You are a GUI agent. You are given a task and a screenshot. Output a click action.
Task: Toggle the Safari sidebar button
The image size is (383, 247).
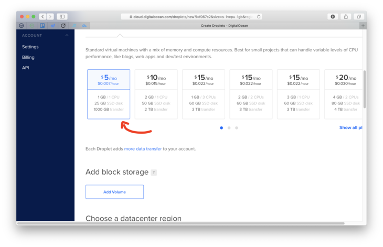[62, 17]
